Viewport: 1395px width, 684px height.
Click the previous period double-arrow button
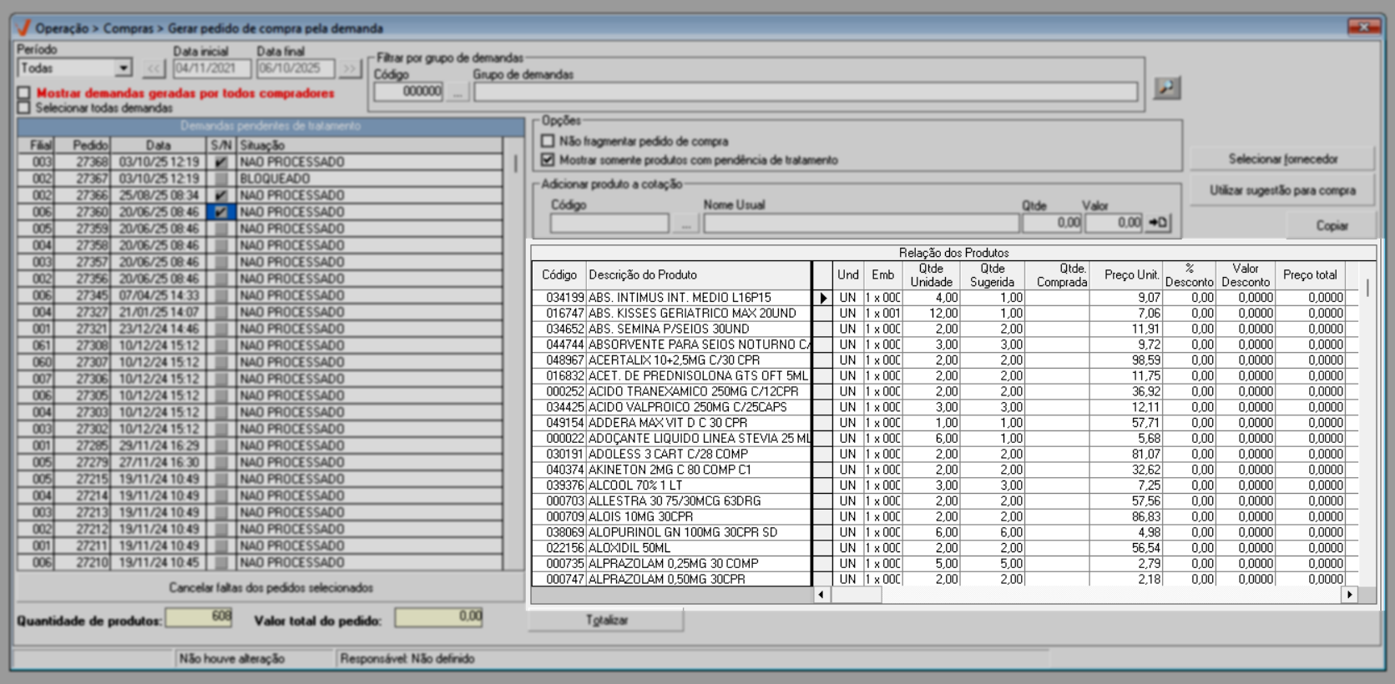click(x=154, y=68)
